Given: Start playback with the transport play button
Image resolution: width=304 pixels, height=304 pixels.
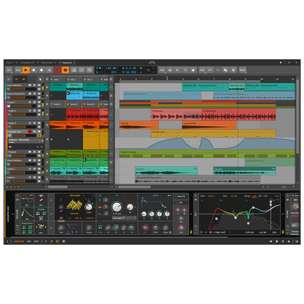Looking at the screenshot, I should [x=26, y=70].
